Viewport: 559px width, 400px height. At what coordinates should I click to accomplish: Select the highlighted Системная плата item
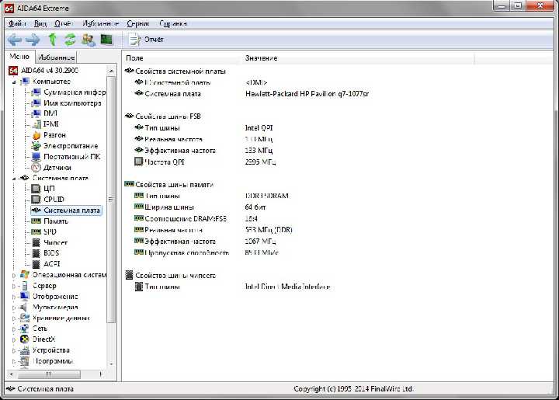click(66, 210)
